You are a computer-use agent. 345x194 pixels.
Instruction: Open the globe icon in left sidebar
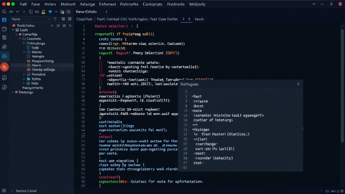pos(4,87)
